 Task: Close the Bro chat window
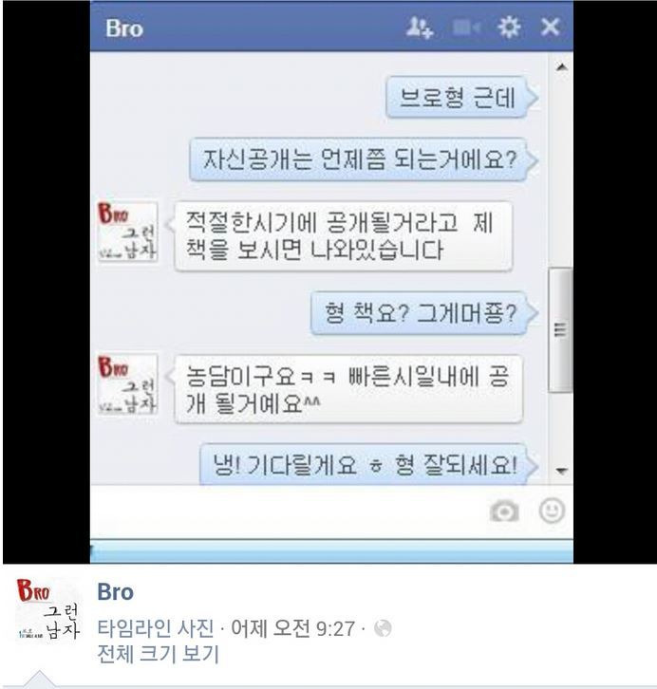click(550, 27)
